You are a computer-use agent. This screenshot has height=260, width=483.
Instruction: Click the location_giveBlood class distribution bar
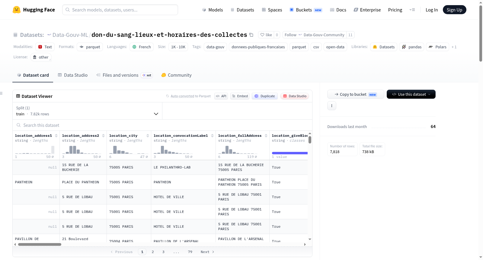(x=290, y=153)
